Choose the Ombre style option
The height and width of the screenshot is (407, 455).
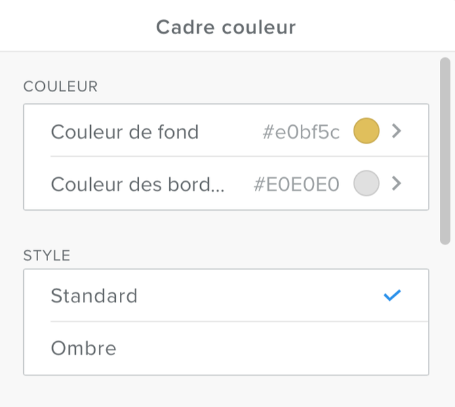coord(84,348)
